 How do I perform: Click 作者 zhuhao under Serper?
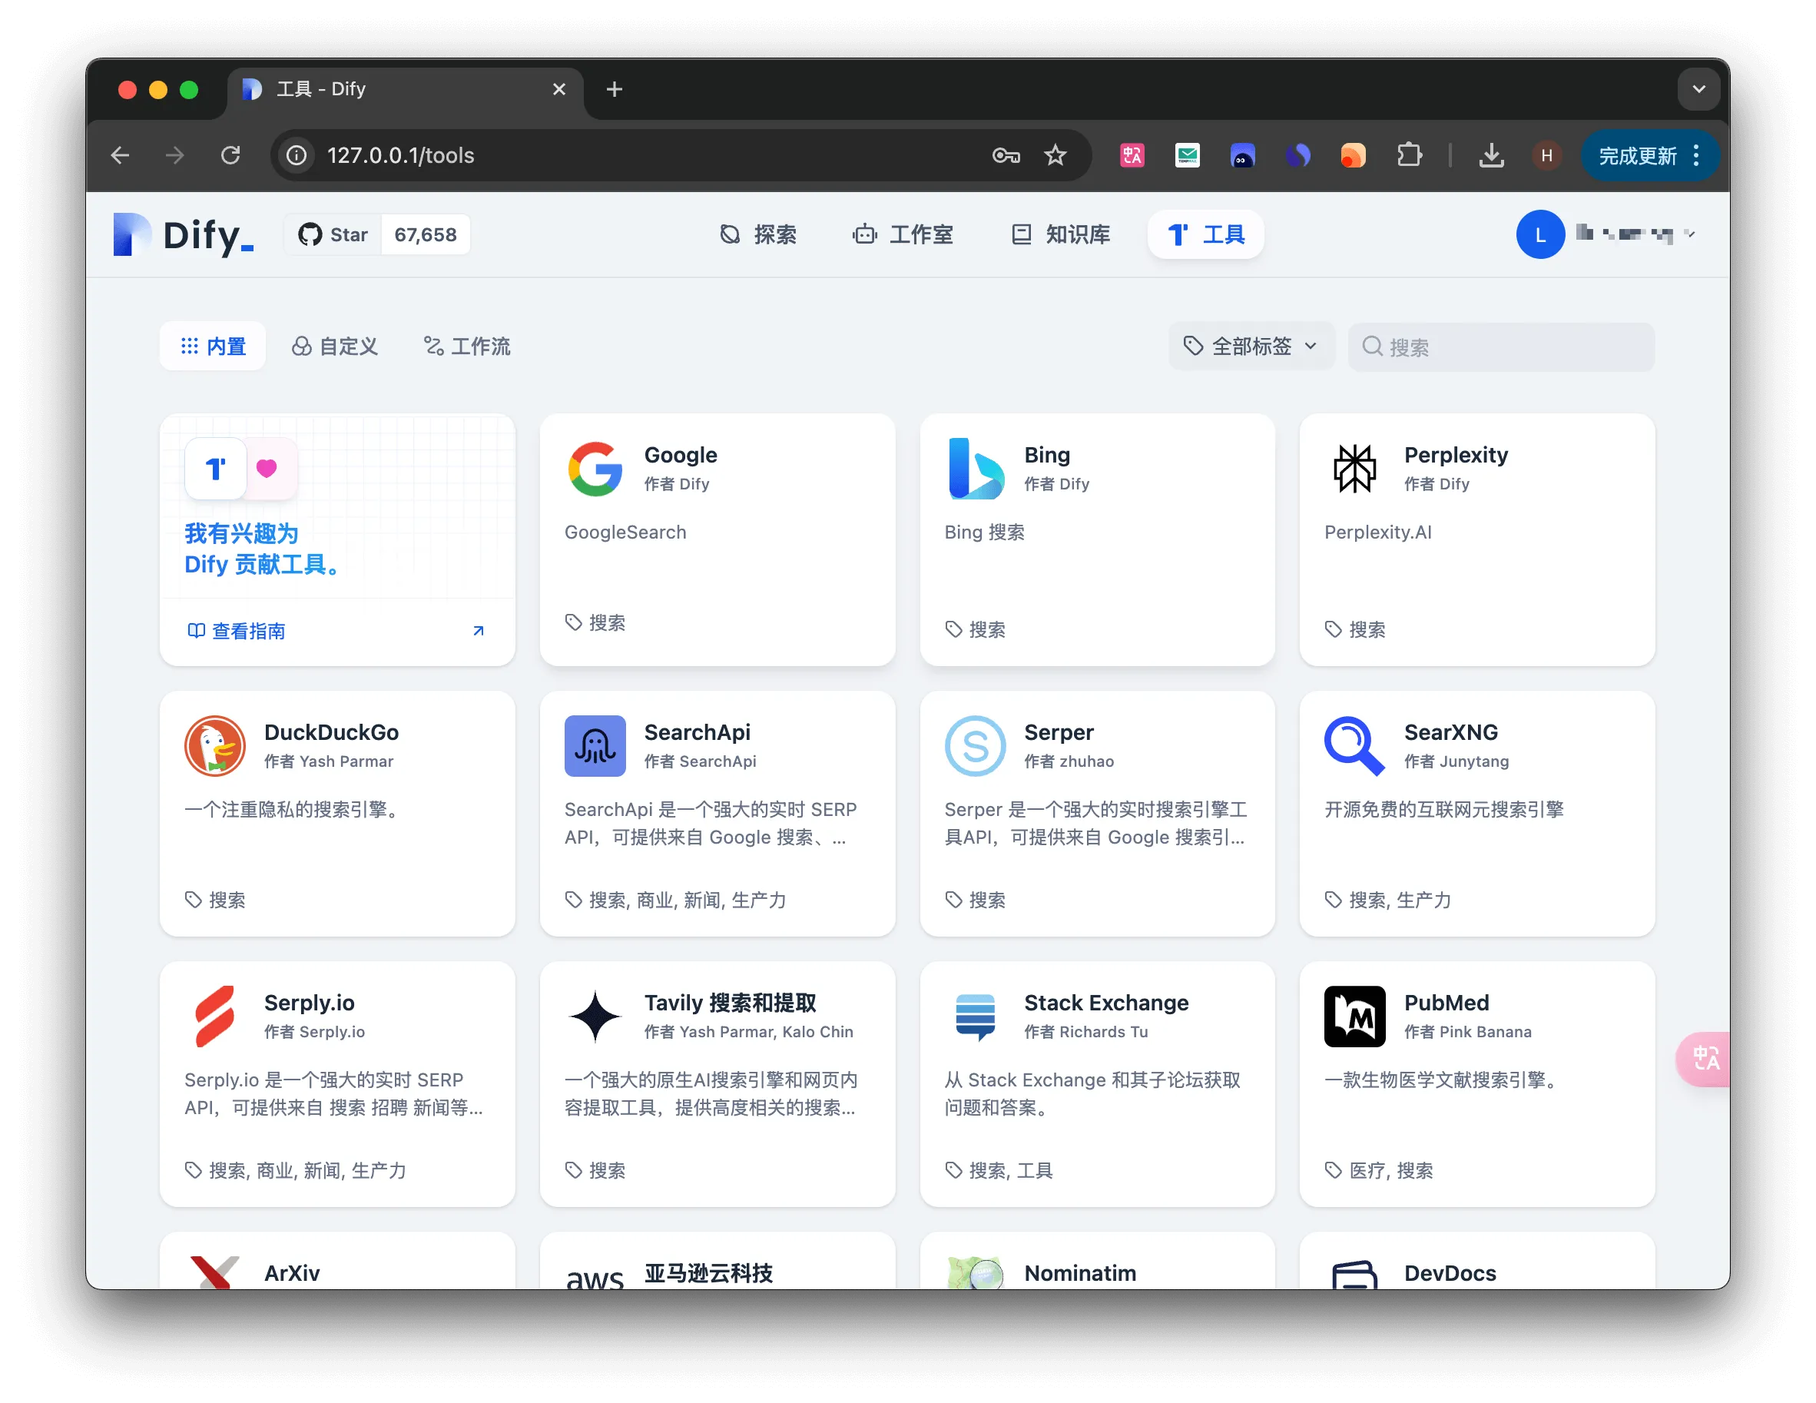click(1069, 761)
